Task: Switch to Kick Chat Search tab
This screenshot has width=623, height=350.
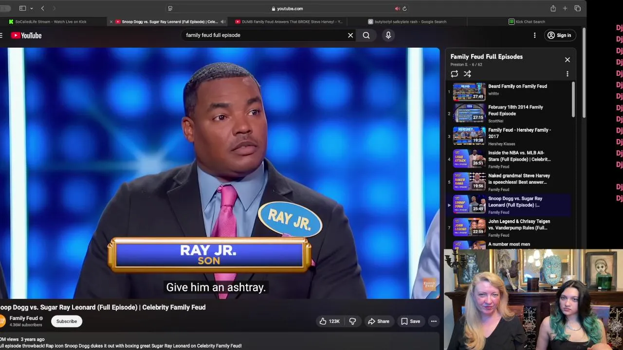Action: (527, 21)
